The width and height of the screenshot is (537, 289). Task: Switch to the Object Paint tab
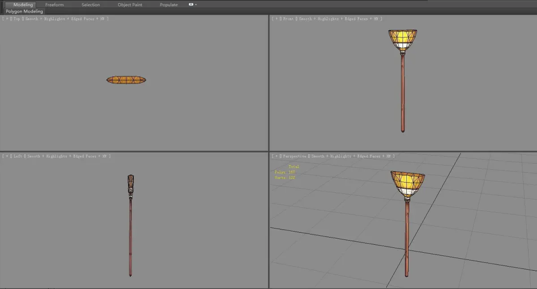pyautogui.click(x=130, y=4)
